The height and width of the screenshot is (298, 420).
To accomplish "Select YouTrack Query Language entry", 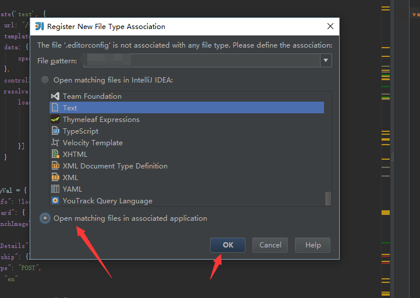I will pos(187,200).
